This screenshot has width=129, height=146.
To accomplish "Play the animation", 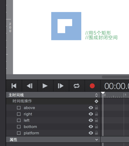I will [45, 86].
